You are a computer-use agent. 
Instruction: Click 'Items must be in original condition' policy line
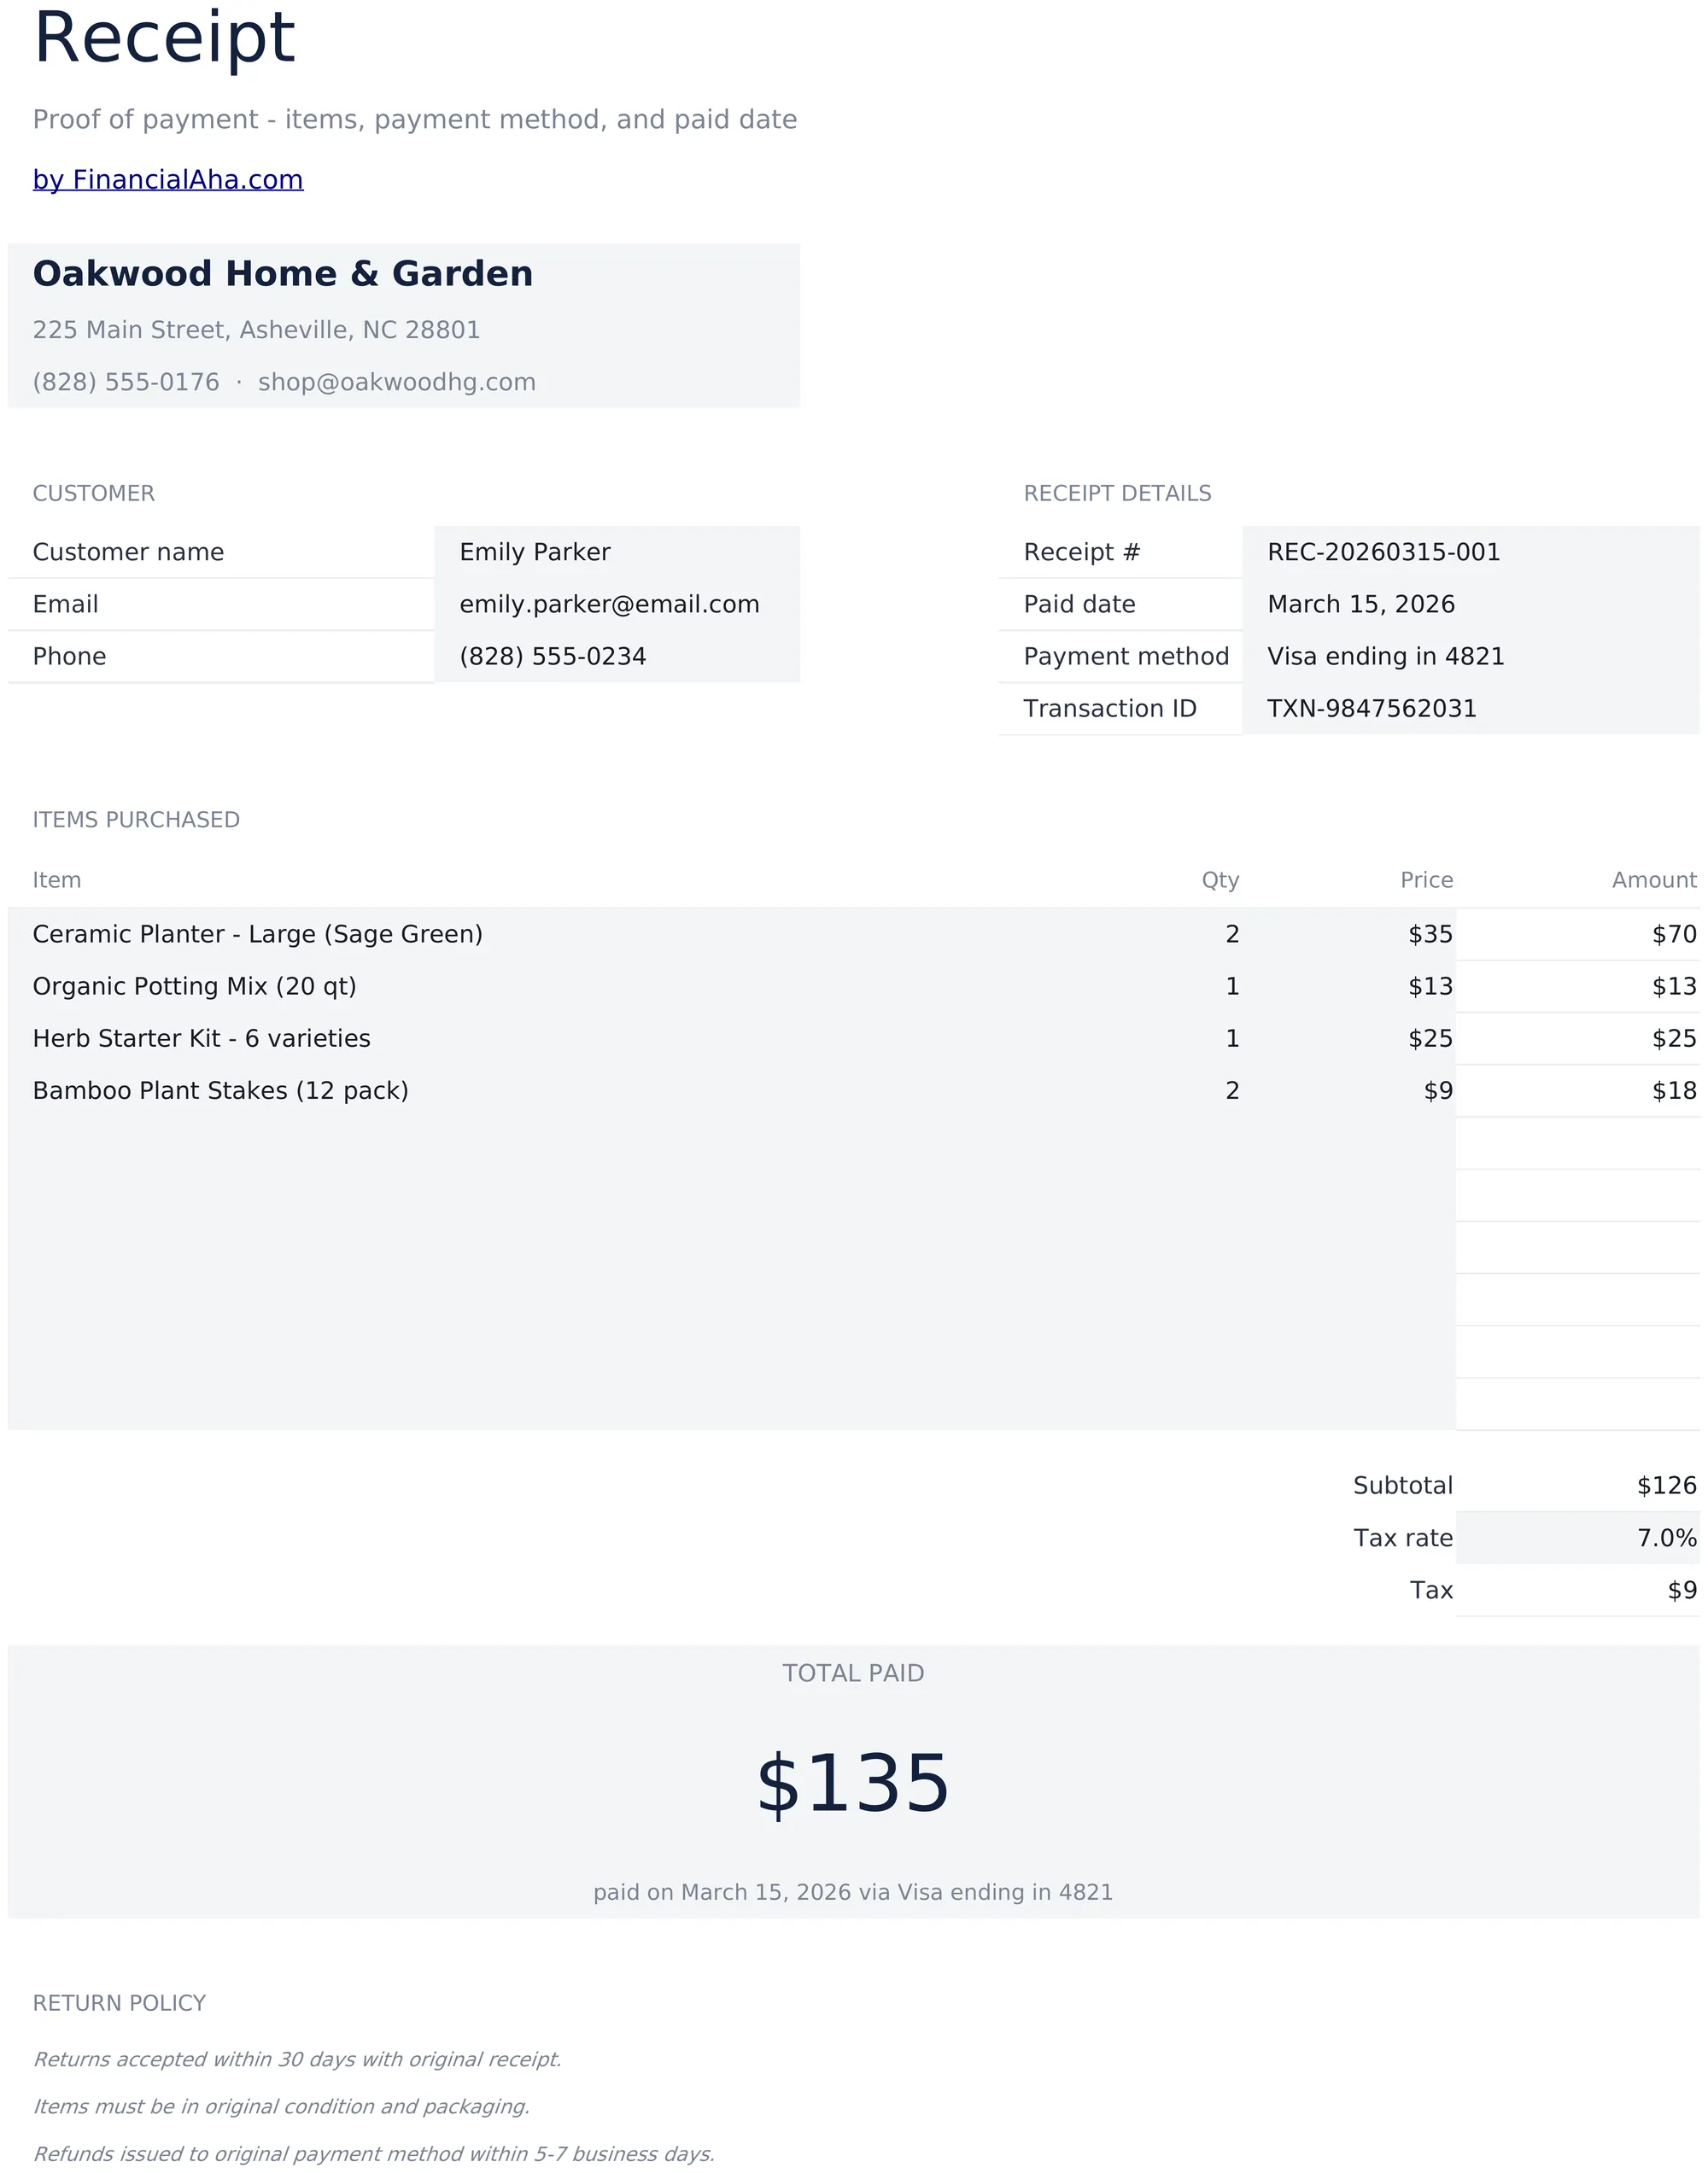281,2106
